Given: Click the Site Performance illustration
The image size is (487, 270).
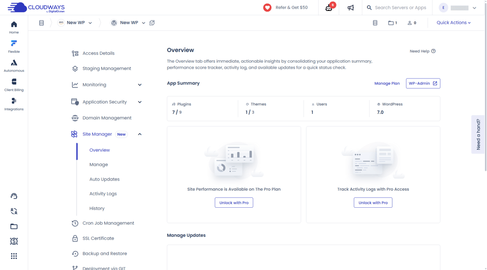Looking at the screenshot, I should [x=234, y=161].
